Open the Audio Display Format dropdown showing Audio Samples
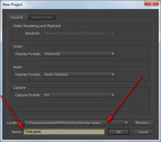This screenshot has height=142, width=161. pyautogui.click(x=79, y=74)
